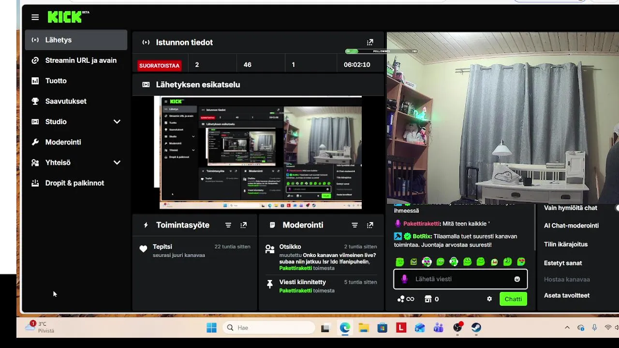Click the session stat value 46
The image size is (619, 348).
click(248, 65)
